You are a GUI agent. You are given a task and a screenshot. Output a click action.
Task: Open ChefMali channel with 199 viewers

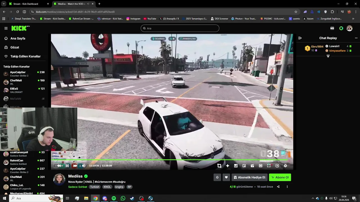[x=24, y=82]
